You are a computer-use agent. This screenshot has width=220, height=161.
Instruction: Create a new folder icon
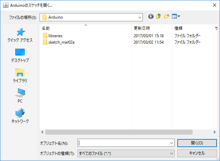coord(167,17)
